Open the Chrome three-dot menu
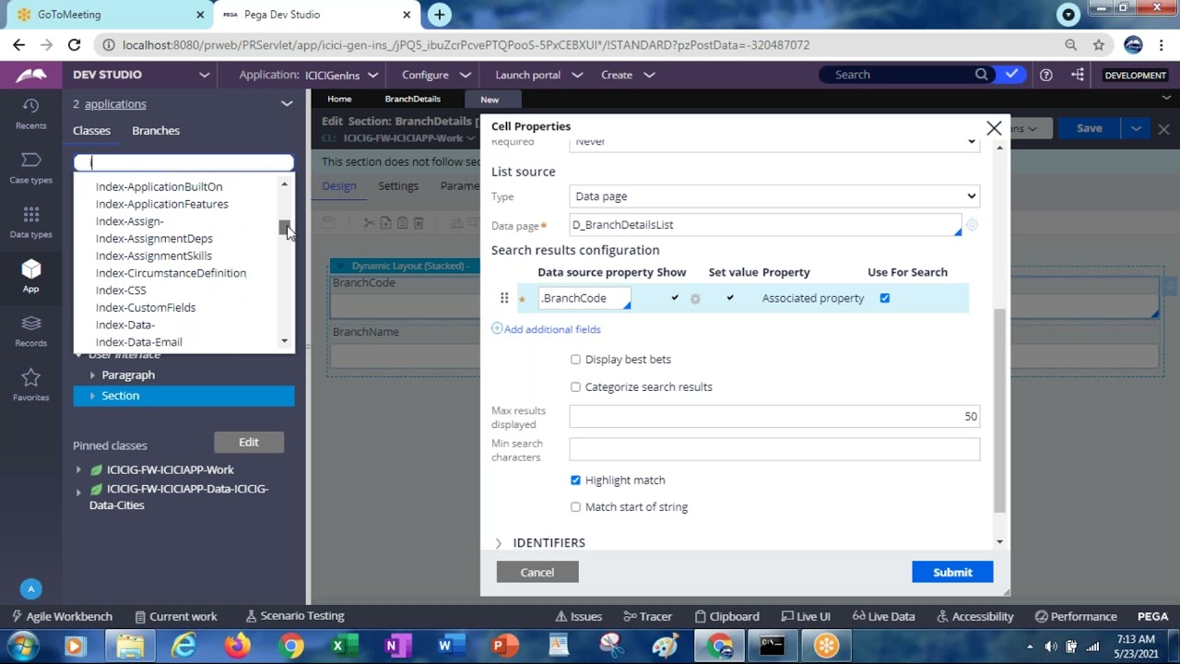Screen dimensions: 1180x664 tap(1162, 44)
